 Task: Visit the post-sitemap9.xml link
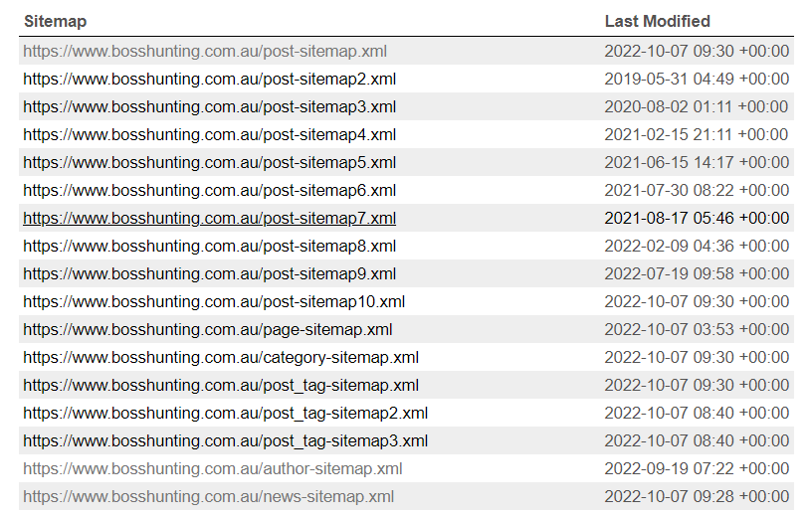point(209,273)
